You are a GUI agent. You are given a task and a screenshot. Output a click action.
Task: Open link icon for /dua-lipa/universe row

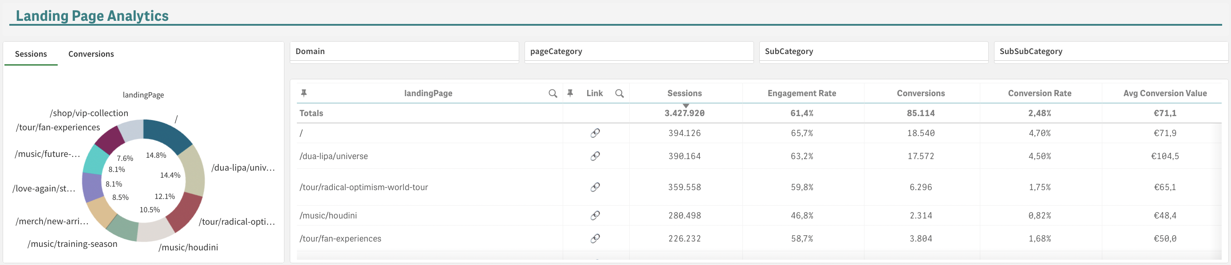[595, 156]
